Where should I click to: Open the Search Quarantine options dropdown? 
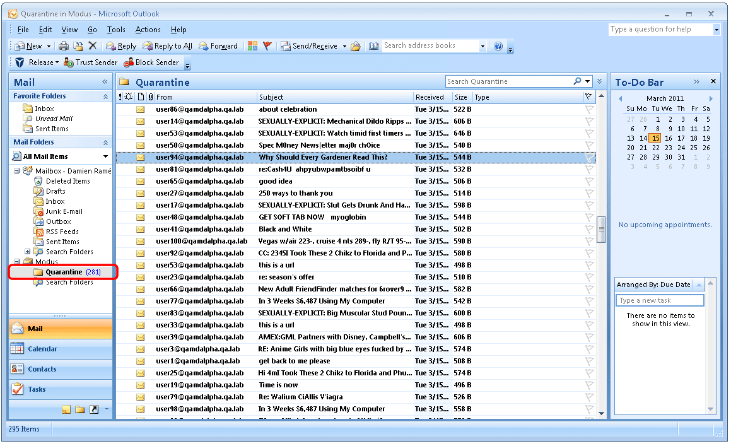point(587,81)
